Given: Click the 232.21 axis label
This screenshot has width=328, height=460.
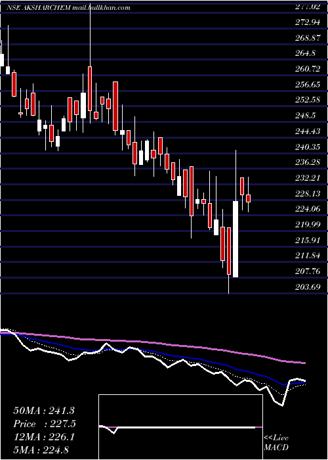Looking at the screenshot, I should [308, 178].
